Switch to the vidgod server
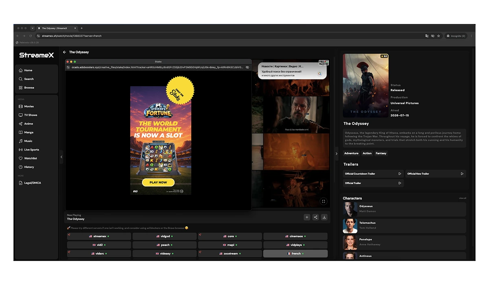The image size is (489, 285). click(x=165, y=236)
